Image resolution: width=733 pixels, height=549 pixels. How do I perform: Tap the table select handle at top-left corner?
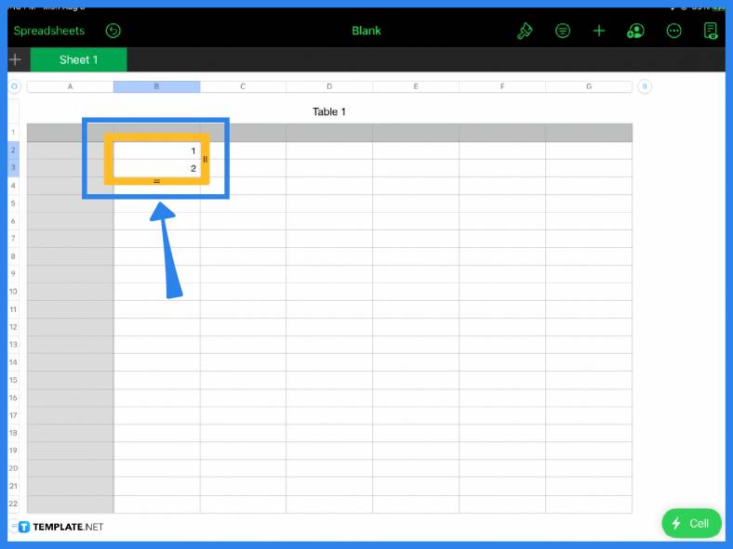(x=14, y=86)
